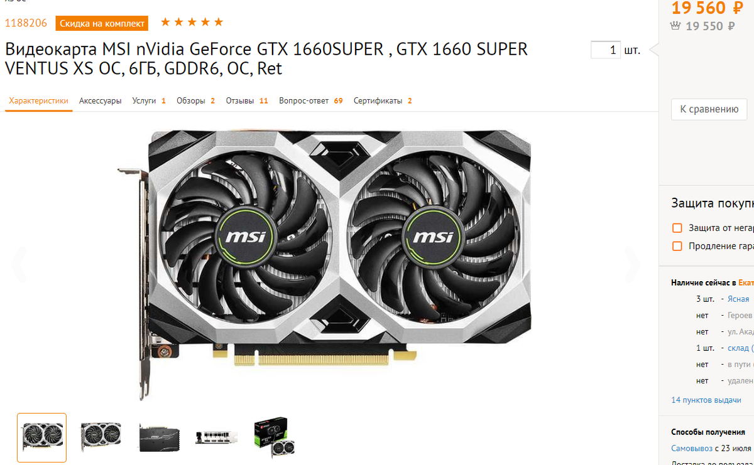
Task: Open the Вопрос-ответ tab
Action: [311, 100]
